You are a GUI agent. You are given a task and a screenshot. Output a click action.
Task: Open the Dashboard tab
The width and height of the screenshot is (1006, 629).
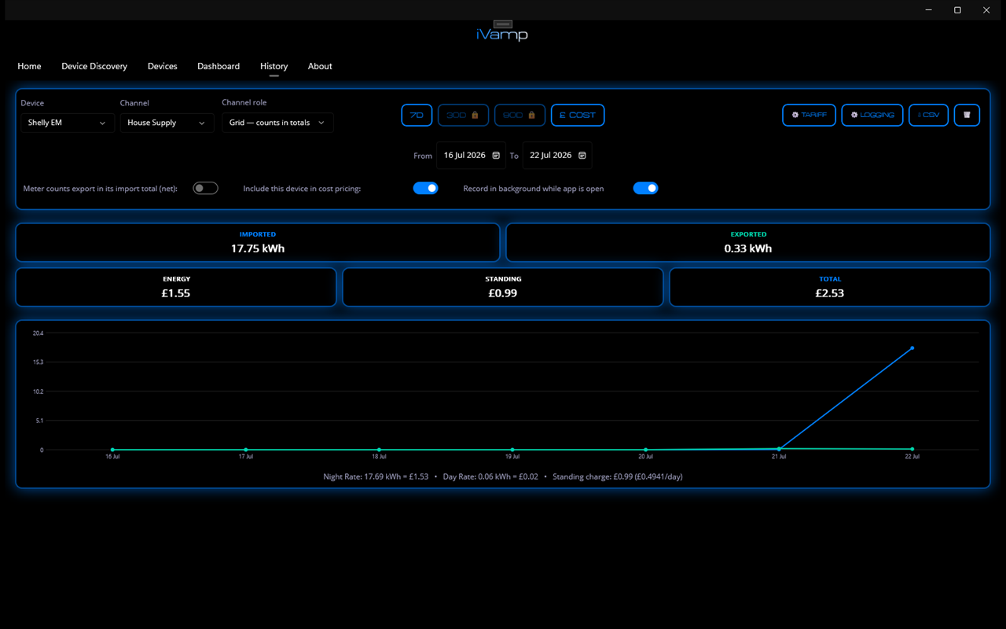(218, 66)
